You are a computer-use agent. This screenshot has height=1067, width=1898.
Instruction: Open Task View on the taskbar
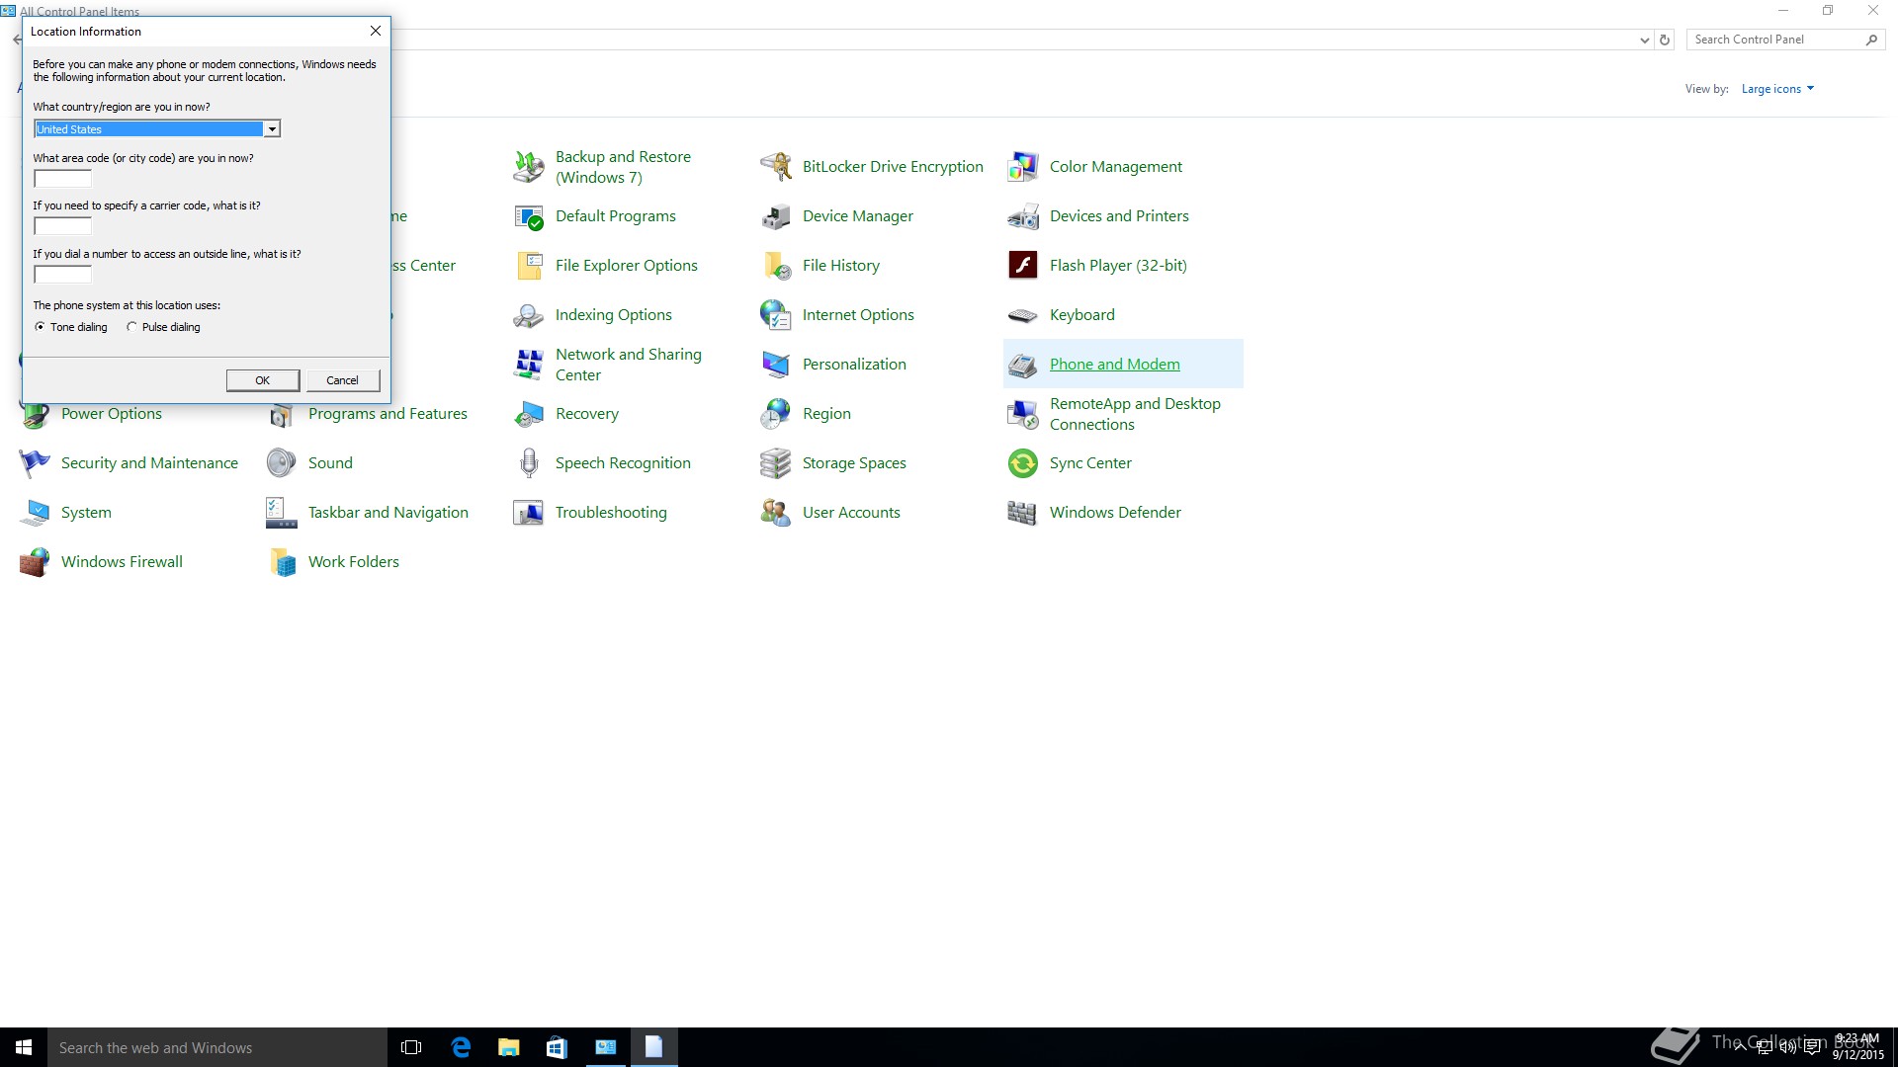pyautogui.click(x=411, y=1047)
